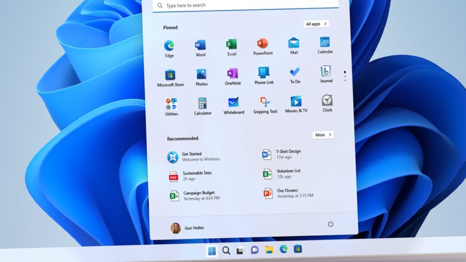Image resolution: width=466 pixels, height=262 pixels.
Task: Open the Guri Holter user account
Action: (187, 228)
